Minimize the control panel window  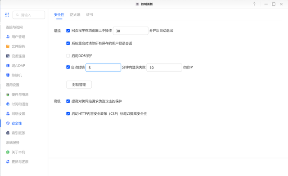266,4
